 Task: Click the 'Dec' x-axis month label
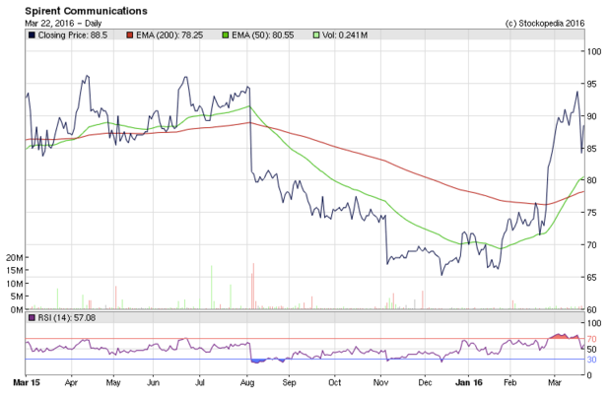[425, 382]
